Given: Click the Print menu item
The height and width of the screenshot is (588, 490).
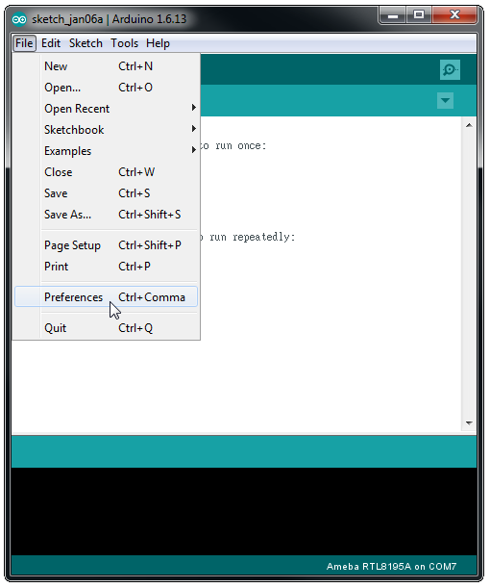Looking at the screenshot, I should click(x=106, y=267).
